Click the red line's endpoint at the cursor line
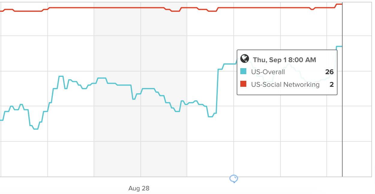This screenshot has width=375, height=194. (341, 4)
